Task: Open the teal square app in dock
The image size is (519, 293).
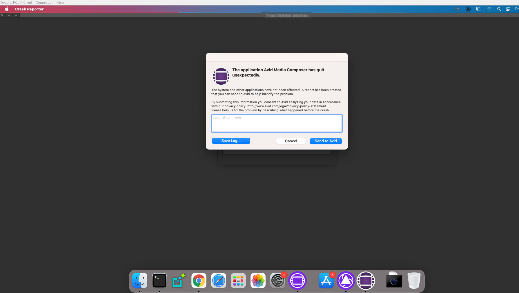Action: [179, 281]
